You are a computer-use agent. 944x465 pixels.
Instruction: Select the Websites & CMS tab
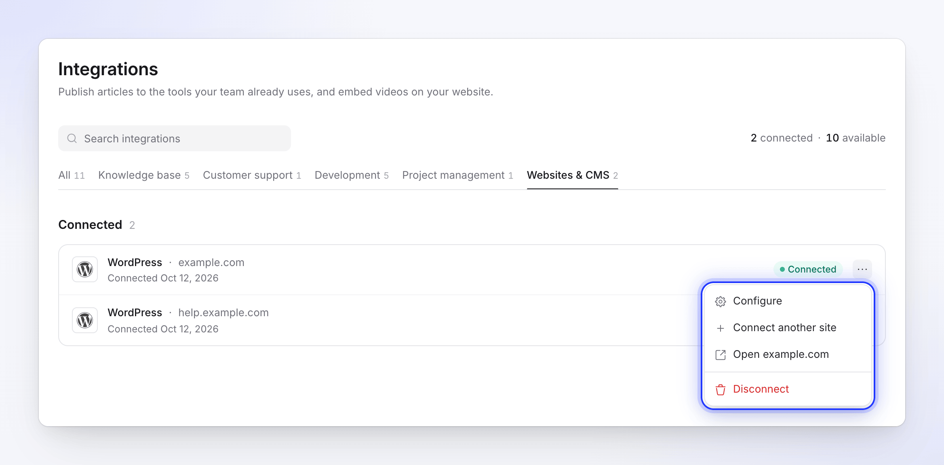(573, 175)
